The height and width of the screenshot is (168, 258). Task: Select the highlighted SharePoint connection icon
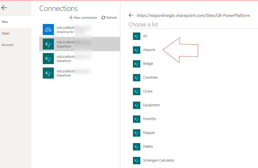48,44
